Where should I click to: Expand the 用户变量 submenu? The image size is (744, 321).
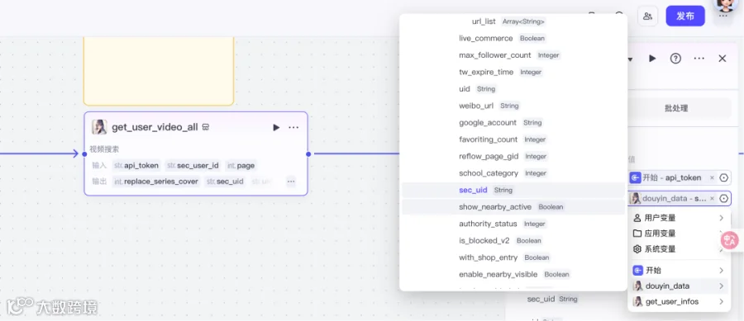coord(679,218)
